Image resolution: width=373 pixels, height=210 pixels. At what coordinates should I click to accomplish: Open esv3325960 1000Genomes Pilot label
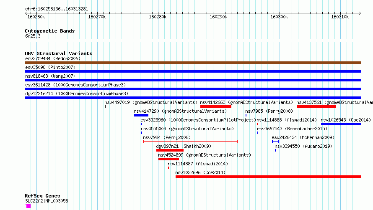[198, 120]
